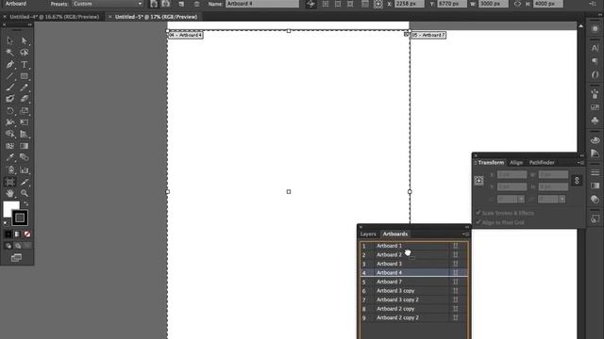Screen dimensions: 604x339
Task: Open the Stroke panel icon in dock
Action: click(595, 172)
